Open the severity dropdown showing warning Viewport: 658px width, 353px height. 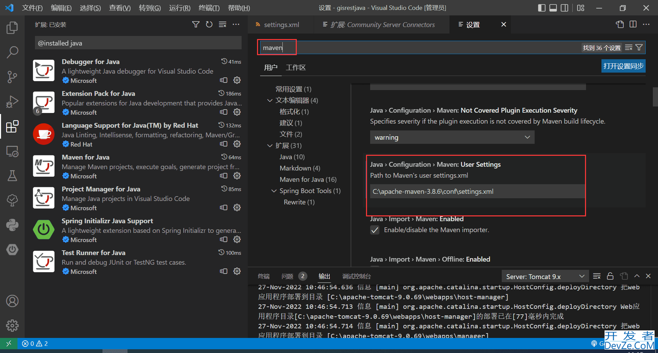[452, 137]
